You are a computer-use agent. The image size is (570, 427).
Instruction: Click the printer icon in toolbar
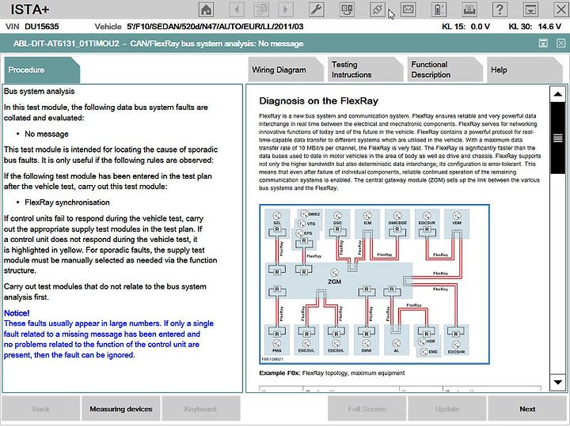pyautogui.click(x=469, y=9)
